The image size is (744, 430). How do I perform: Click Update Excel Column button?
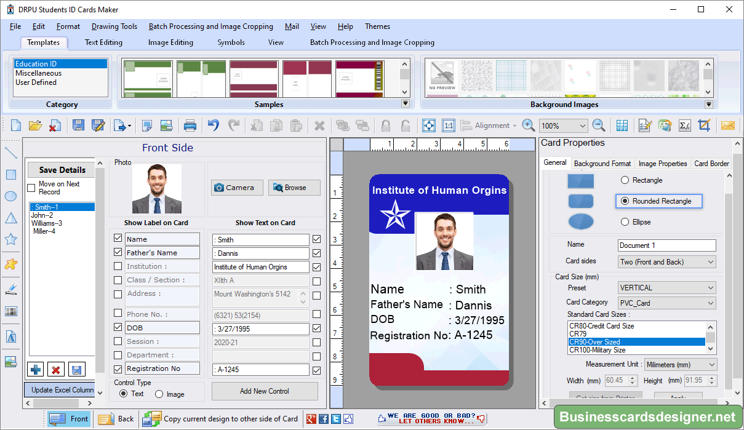point(60,390)
